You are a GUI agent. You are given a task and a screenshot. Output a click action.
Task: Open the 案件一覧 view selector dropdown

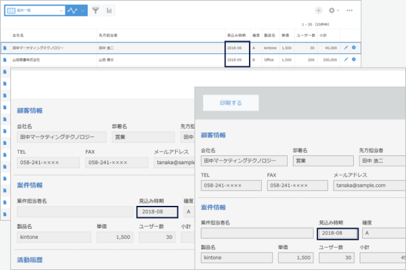pos(35,11)
